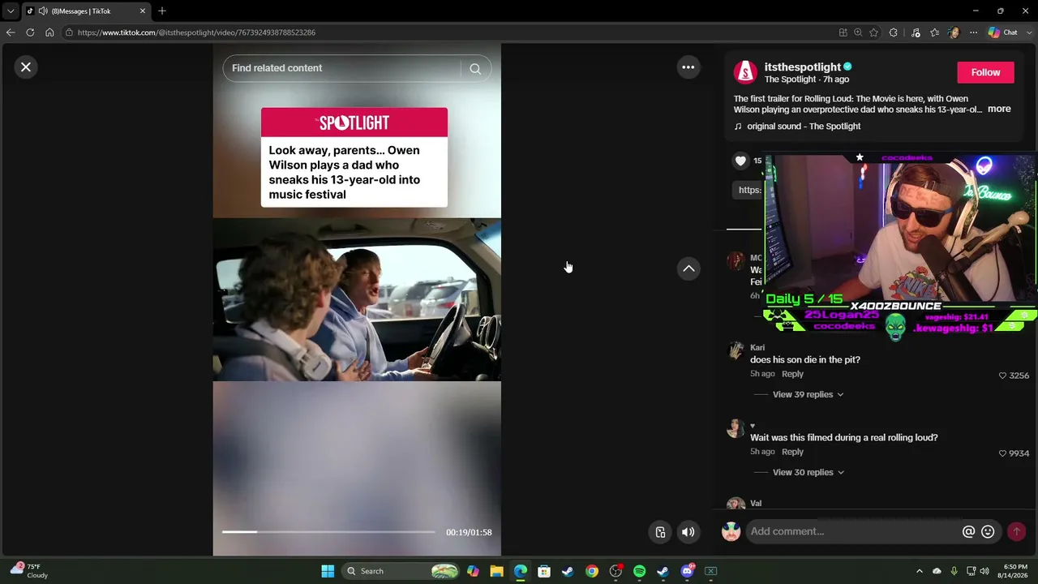Reload the page with refresh icon
Image resolution: width=1038 pixels, height=584 pixels.
[30, 32]
